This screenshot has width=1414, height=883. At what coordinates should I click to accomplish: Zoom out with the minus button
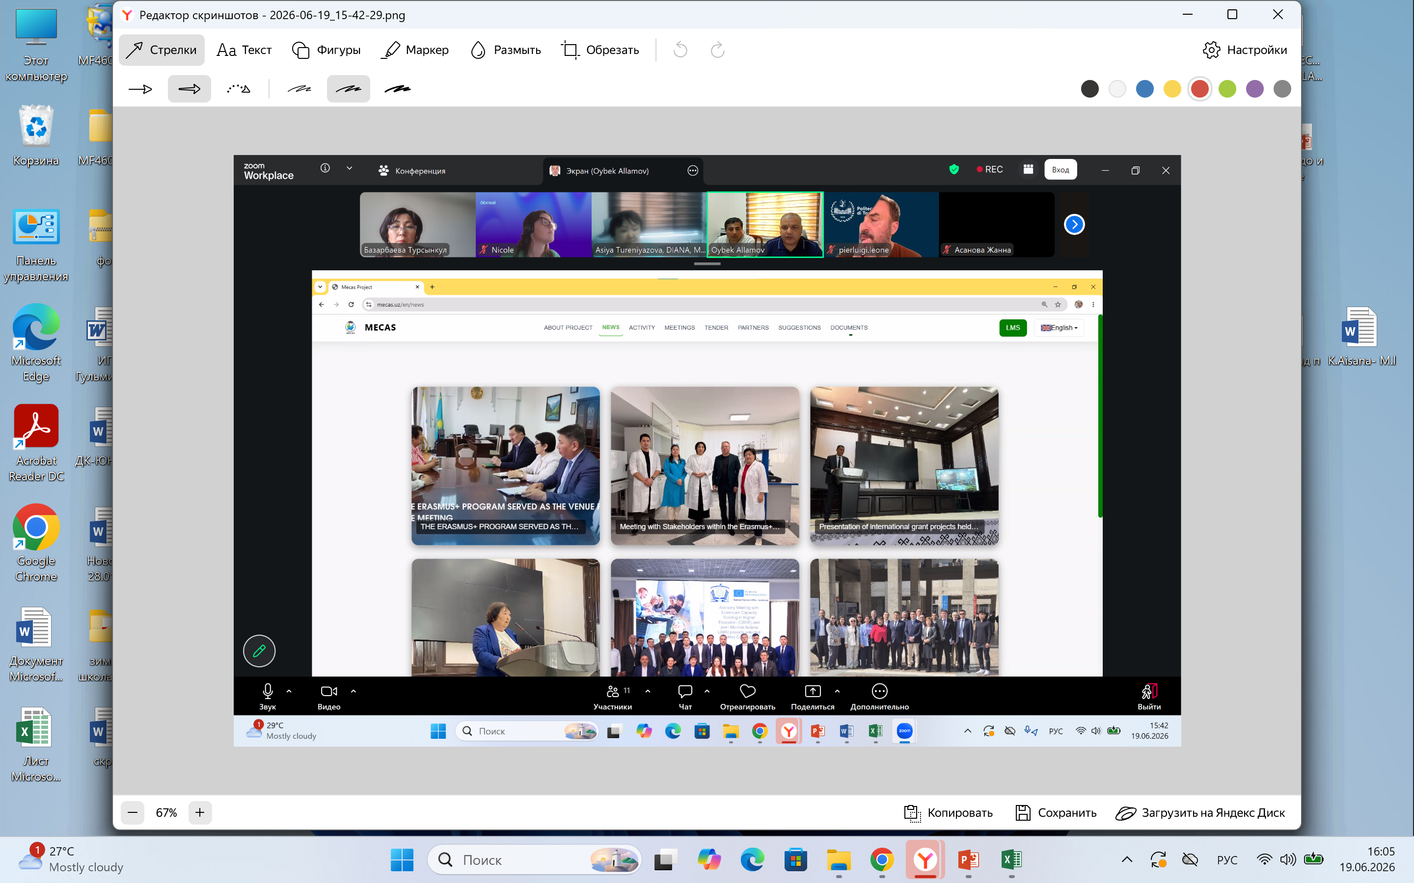point(133,812)
